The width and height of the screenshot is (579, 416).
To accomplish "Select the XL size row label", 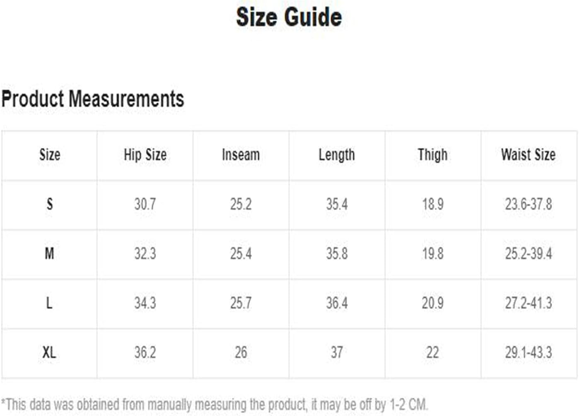I will click(49, 353).
